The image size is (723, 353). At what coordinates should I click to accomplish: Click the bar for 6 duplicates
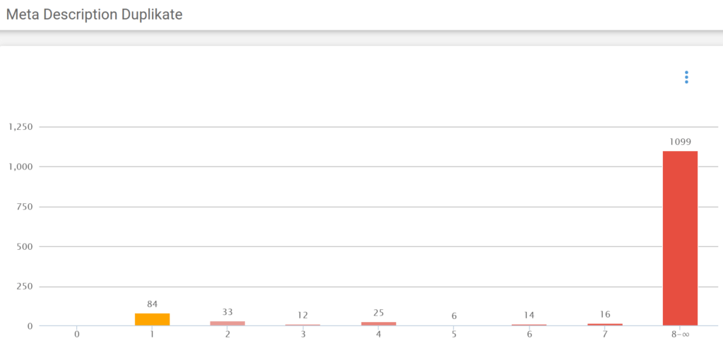tap(530, 325)
